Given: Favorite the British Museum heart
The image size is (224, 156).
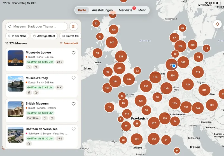Looking at the screenshot, I should pyautogui.click(x=73, y=104).
